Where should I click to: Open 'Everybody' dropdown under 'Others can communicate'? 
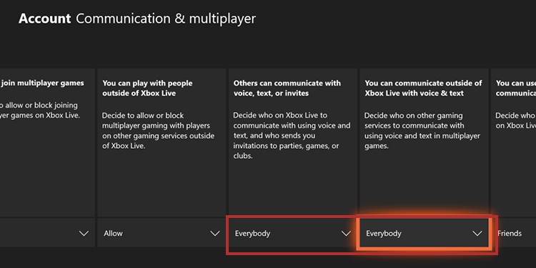coord(292,233)
